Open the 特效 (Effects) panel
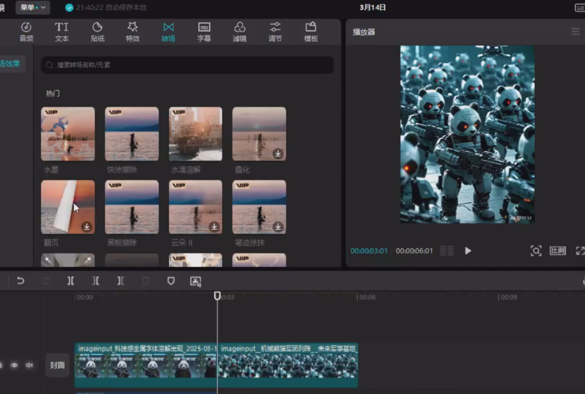585x394 pixels. pyautogui.click(x=133, y=32)
